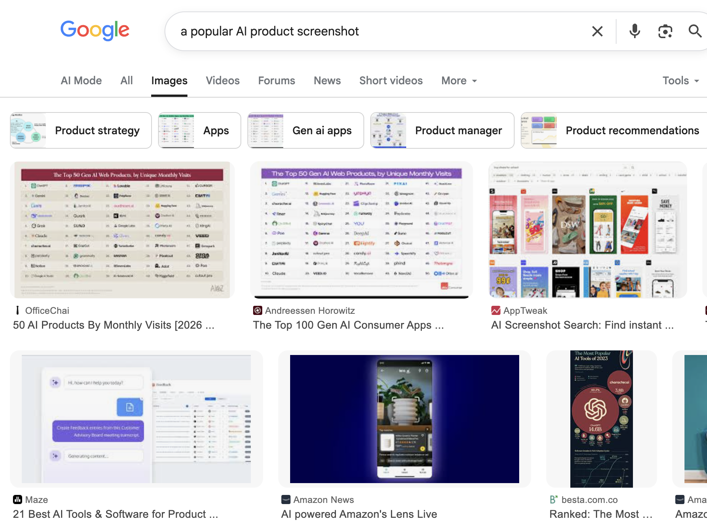Open AppTweak app screenshots image
The image size is (707, 530).
(x=588, y=230)
